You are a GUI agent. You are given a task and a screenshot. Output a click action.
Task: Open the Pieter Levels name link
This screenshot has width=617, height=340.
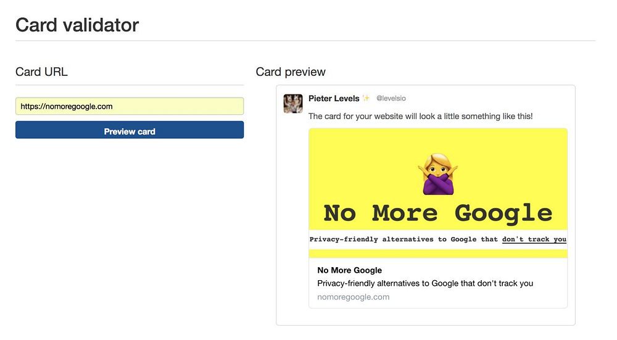point(334,98)
